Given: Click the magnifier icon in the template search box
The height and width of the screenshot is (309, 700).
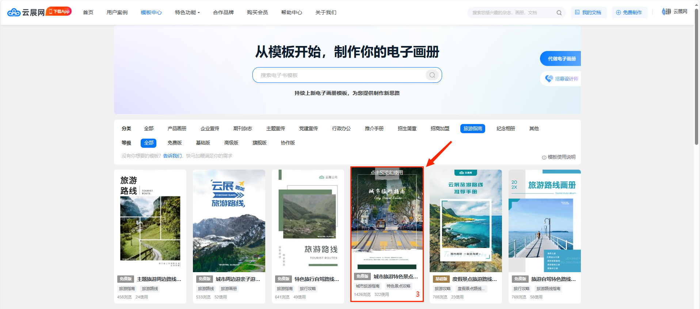Looking at the screenshot, I should pos(432,75).
